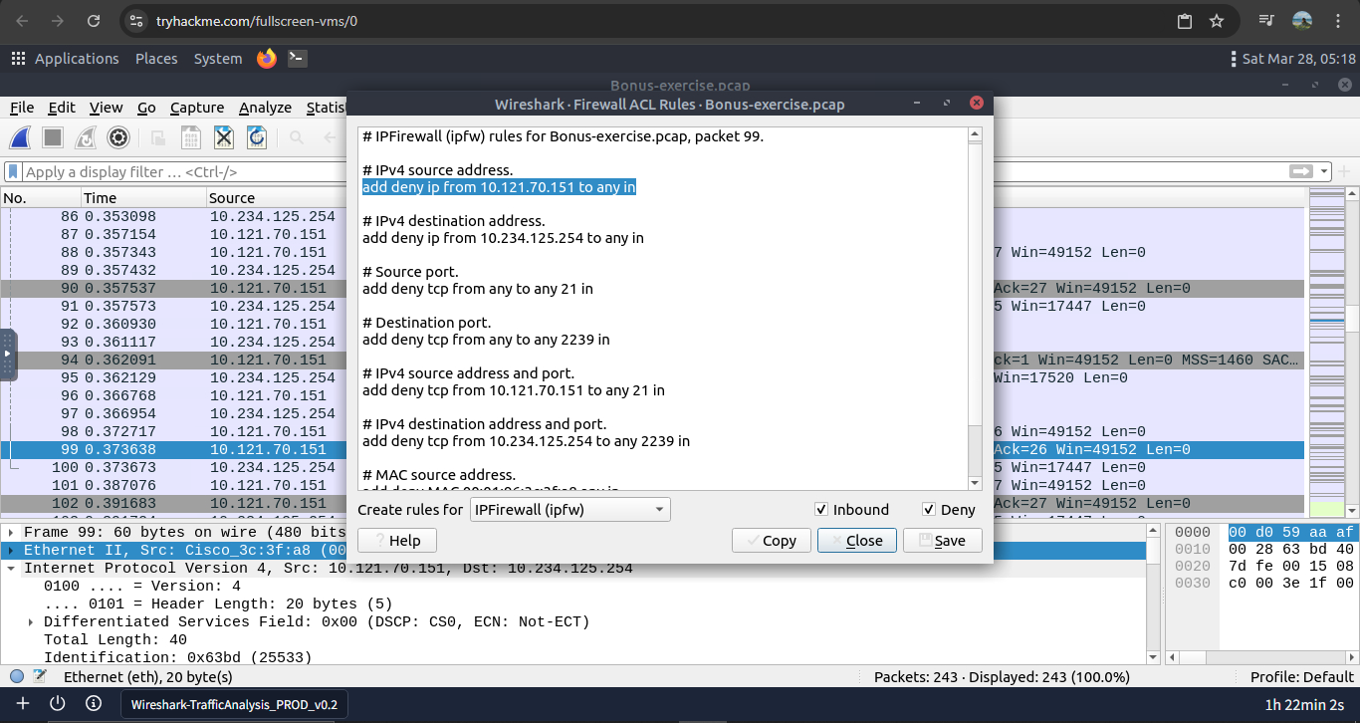1360x723 pixels.
Task: Click the plus icon in bottom bar
Action: pyautogui.click(x=23, y=704)
